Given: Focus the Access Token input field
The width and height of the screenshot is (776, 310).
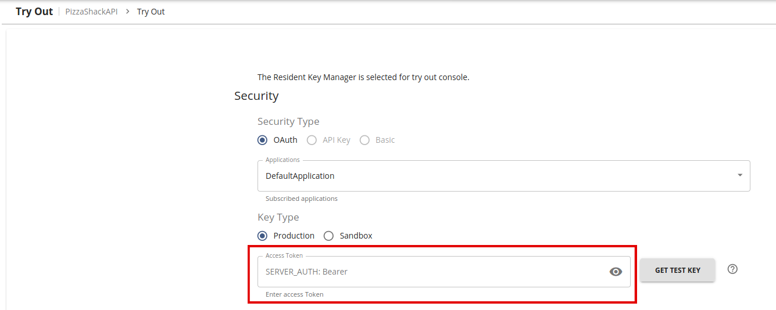Looking at the screenshot, I should (430, 272).
